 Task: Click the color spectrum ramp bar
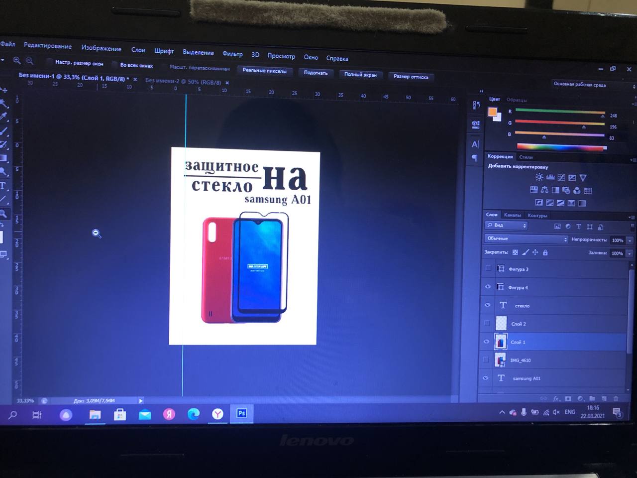(562, 147)
